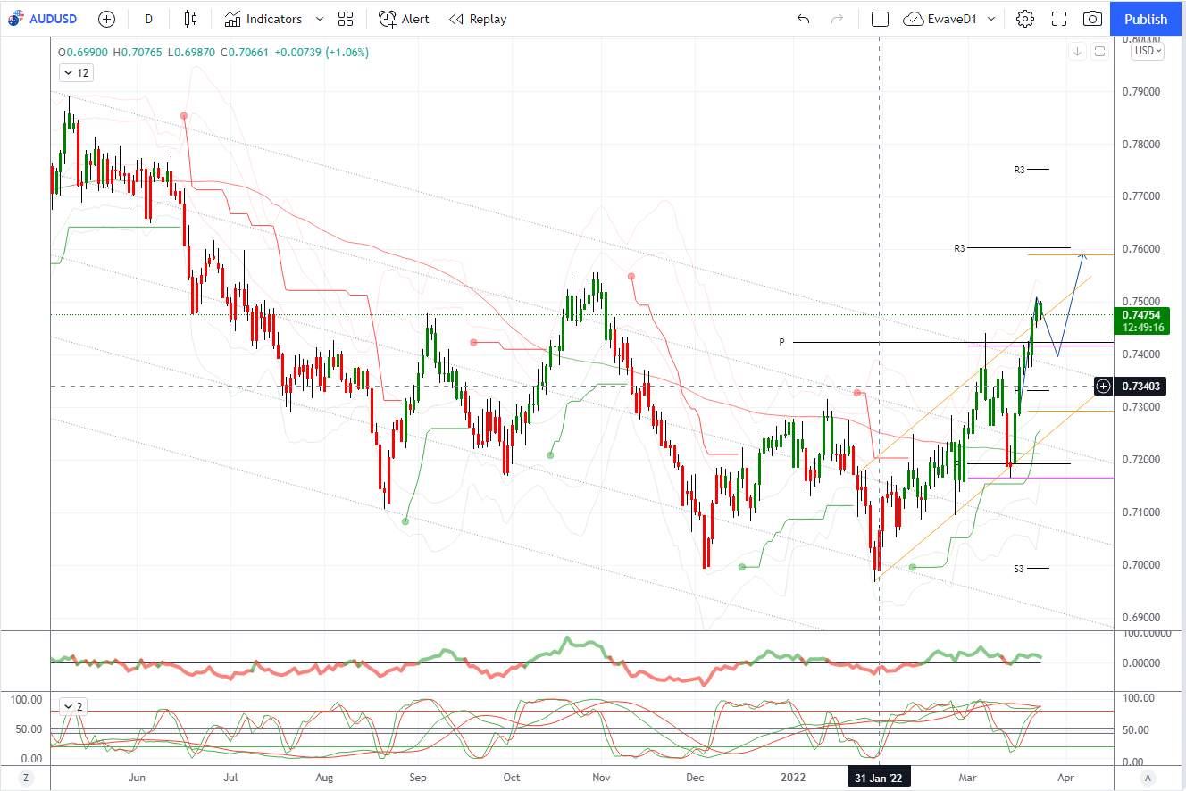Start bar Replay mode
This screenshot has width=1186, height=791.
pyautogui.click(x=478, y=19)
